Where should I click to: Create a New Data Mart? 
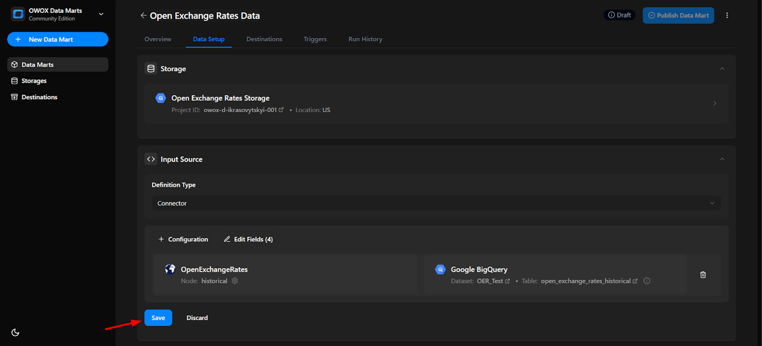point(57,39)
